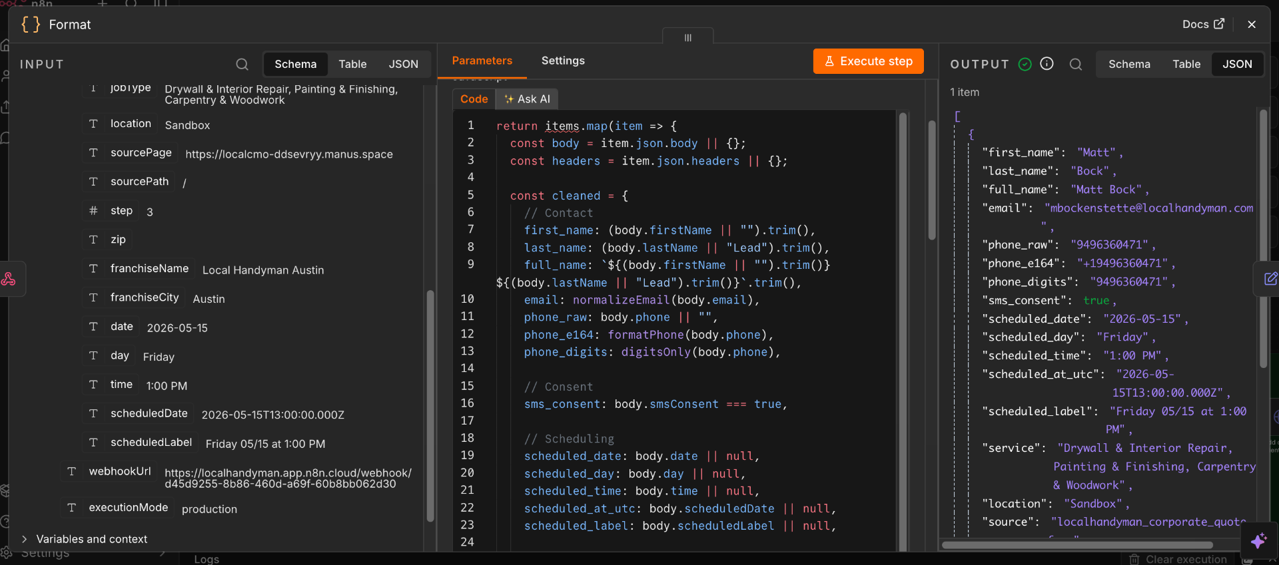Click the output horizontal scrollbar
This screenshot has height=565, width=1279.
[x=1076, y=545]
